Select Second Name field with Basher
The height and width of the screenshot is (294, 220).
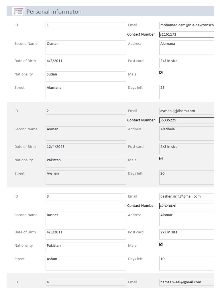click(86, 219)
